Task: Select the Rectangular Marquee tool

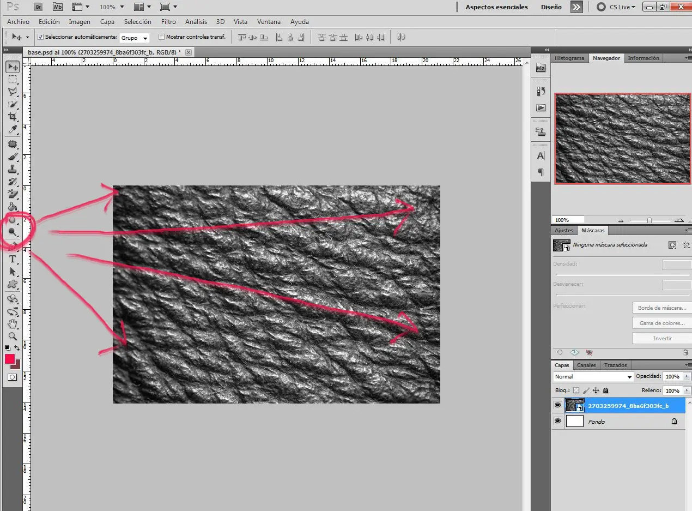Action: tap(13, 79)
